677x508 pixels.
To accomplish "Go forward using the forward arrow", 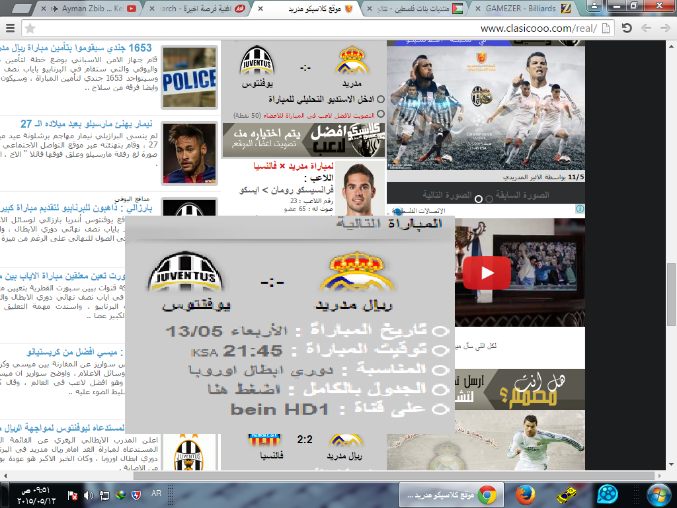I will 665,28.
